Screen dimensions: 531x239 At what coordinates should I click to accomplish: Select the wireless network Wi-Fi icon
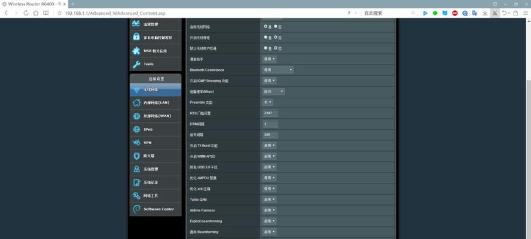[136, 89]
